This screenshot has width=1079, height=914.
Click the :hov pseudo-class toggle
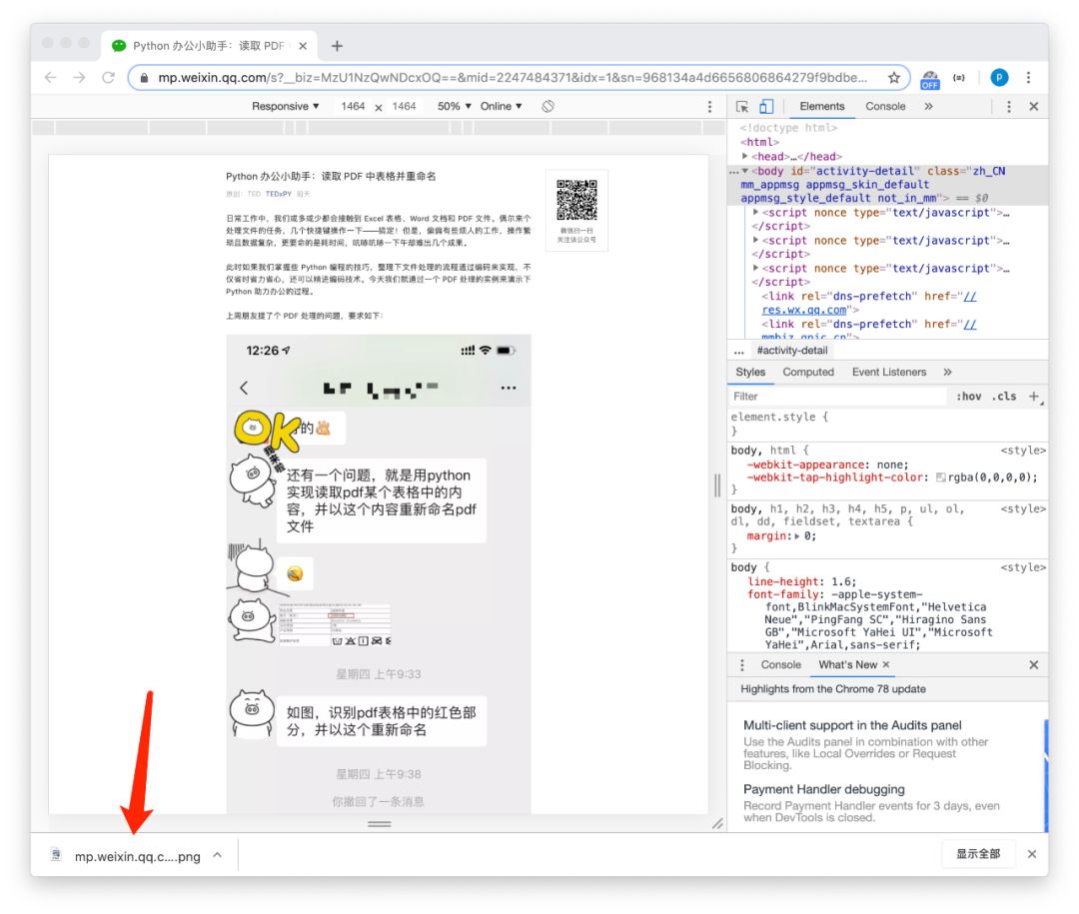point(969,397)
